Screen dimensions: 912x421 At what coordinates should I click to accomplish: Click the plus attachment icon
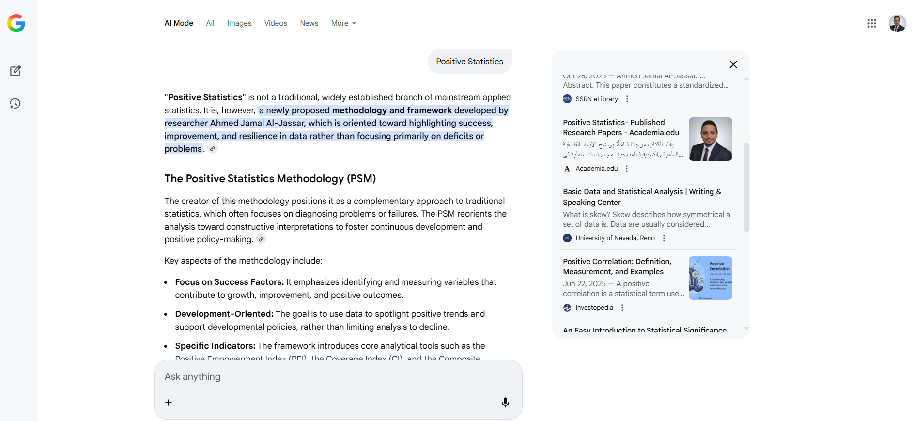coord(169,403)
